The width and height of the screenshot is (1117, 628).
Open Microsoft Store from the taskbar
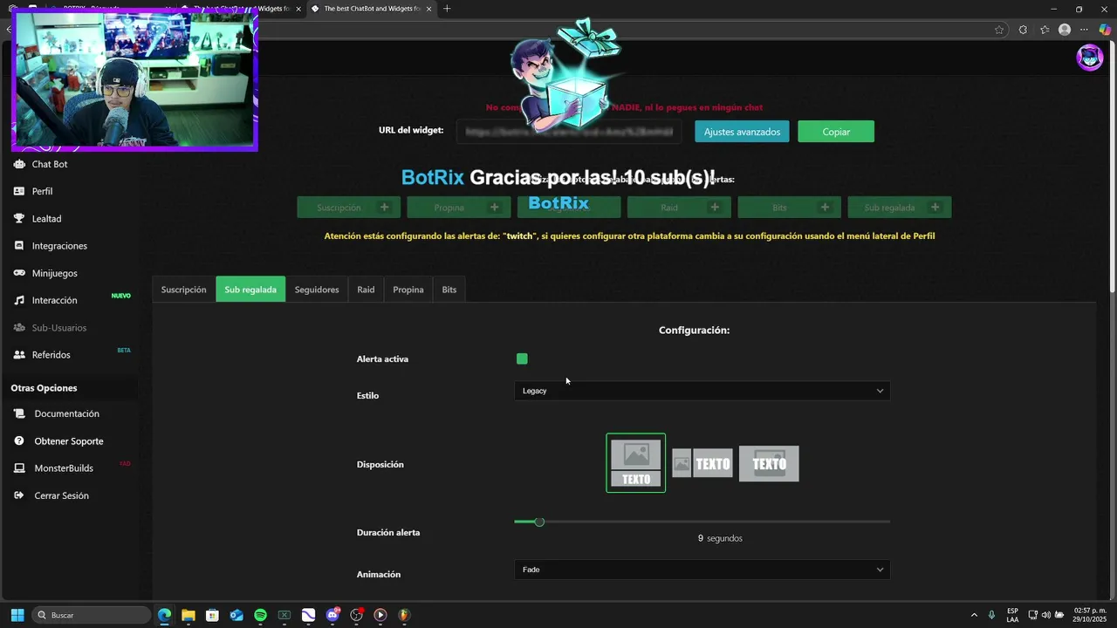click(x=212, y=615)
